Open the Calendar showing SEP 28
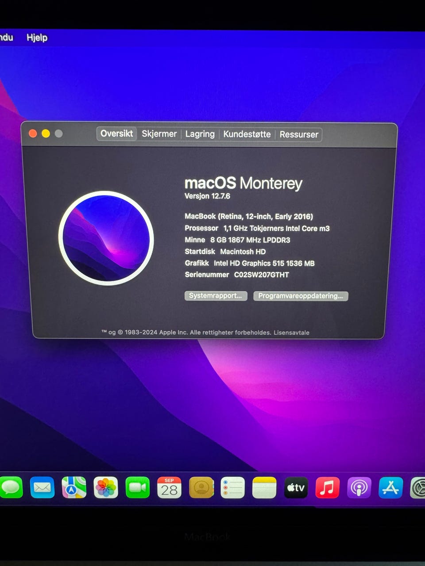This screenshot has width=425, height=566. [x=169, y=487]
